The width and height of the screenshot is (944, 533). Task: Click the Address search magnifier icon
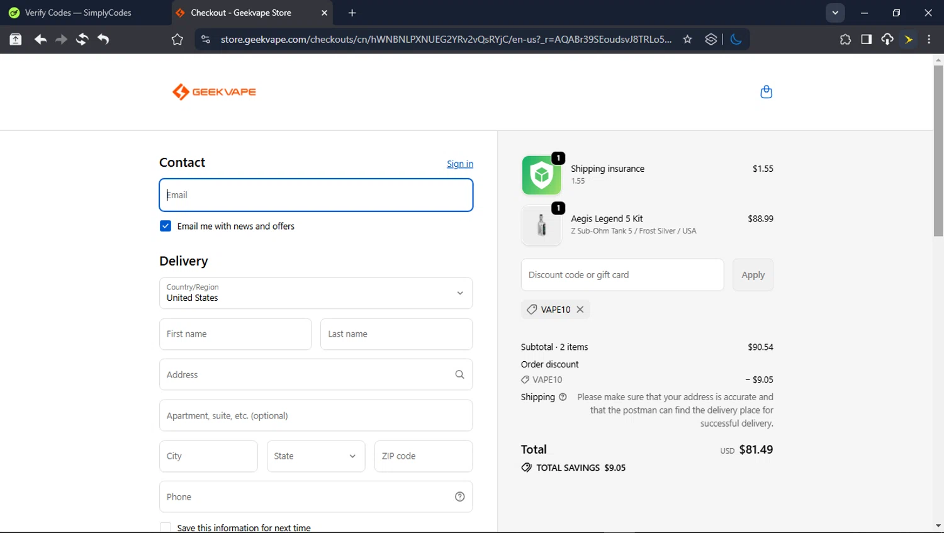click(x=460, y=374)
